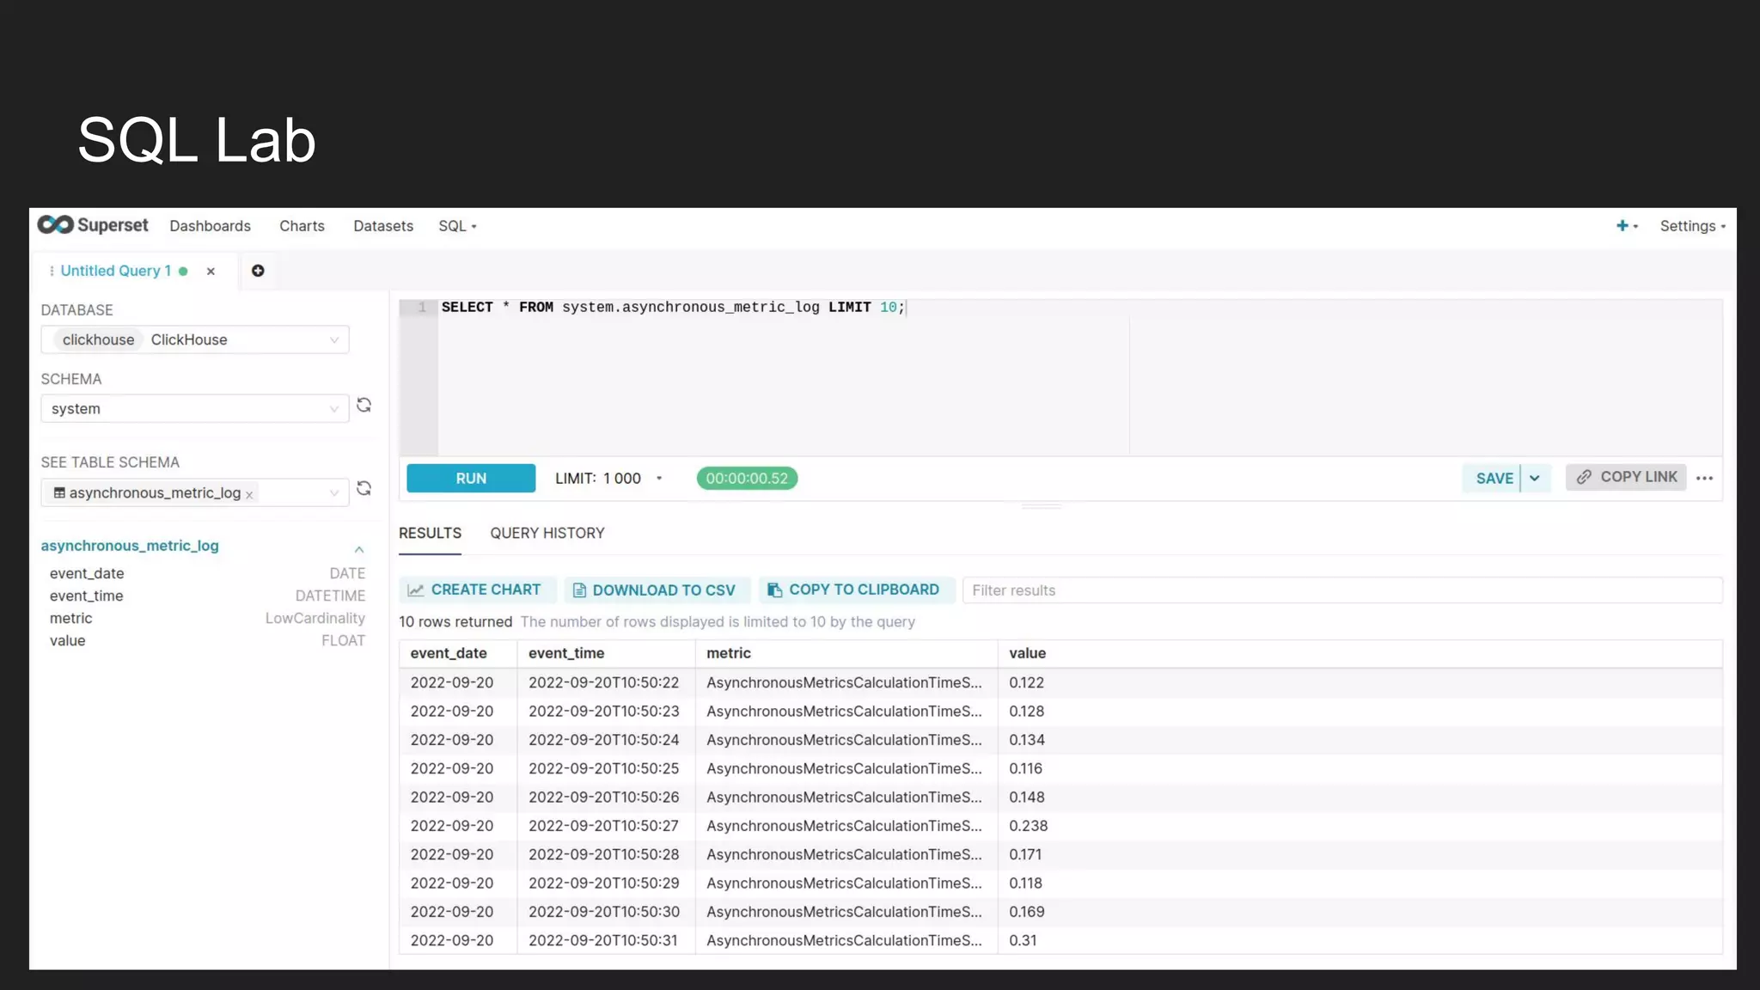
Task: Open the three-dot query options menu
Action: [x=1705, y=478]
